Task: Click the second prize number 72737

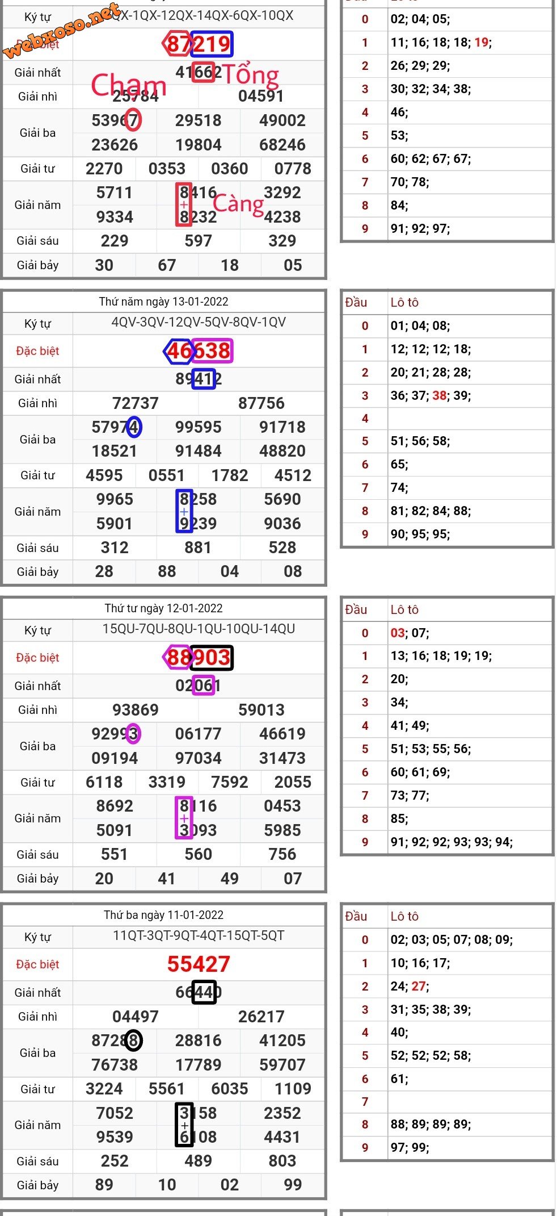Action: coord(136,403)
